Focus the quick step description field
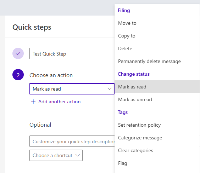 (72, 141)
